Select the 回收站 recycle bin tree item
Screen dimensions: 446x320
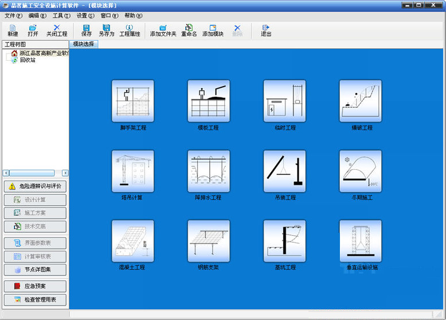click(27, 60)
